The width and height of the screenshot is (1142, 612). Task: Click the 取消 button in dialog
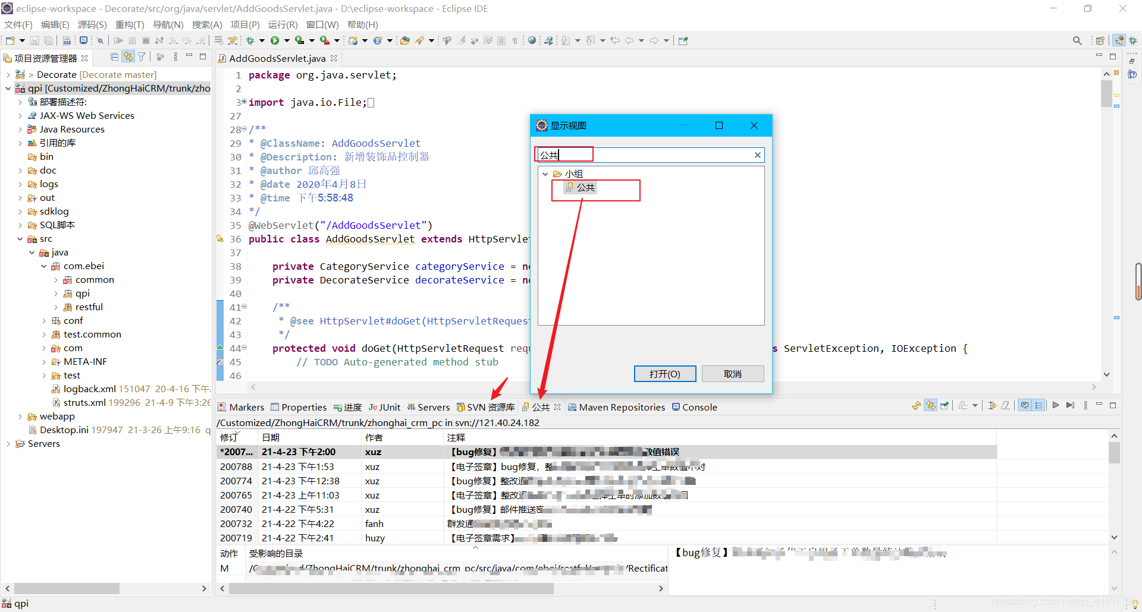coord(733,374)
